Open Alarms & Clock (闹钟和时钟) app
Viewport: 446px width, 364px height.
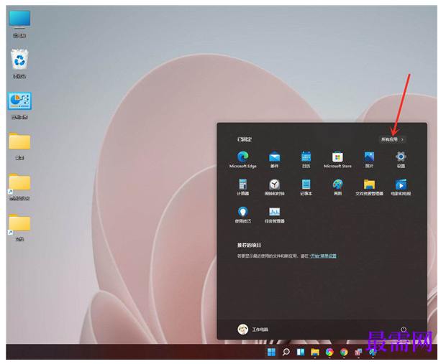274,187
